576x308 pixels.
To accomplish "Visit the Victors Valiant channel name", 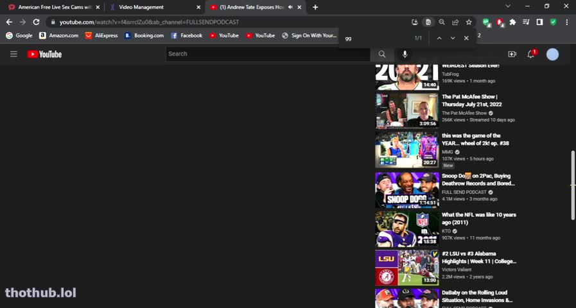I will coord(457,269).
